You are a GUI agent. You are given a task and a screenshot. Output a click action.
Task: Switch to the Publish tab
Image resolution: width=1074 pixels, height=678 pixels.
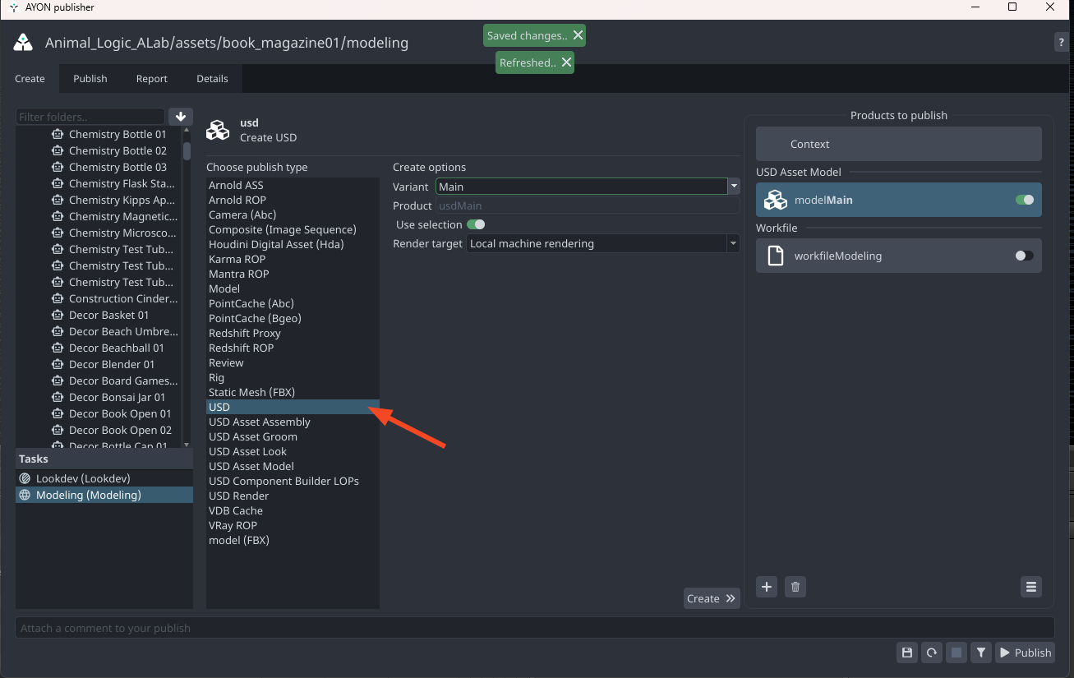click(90, 79)
